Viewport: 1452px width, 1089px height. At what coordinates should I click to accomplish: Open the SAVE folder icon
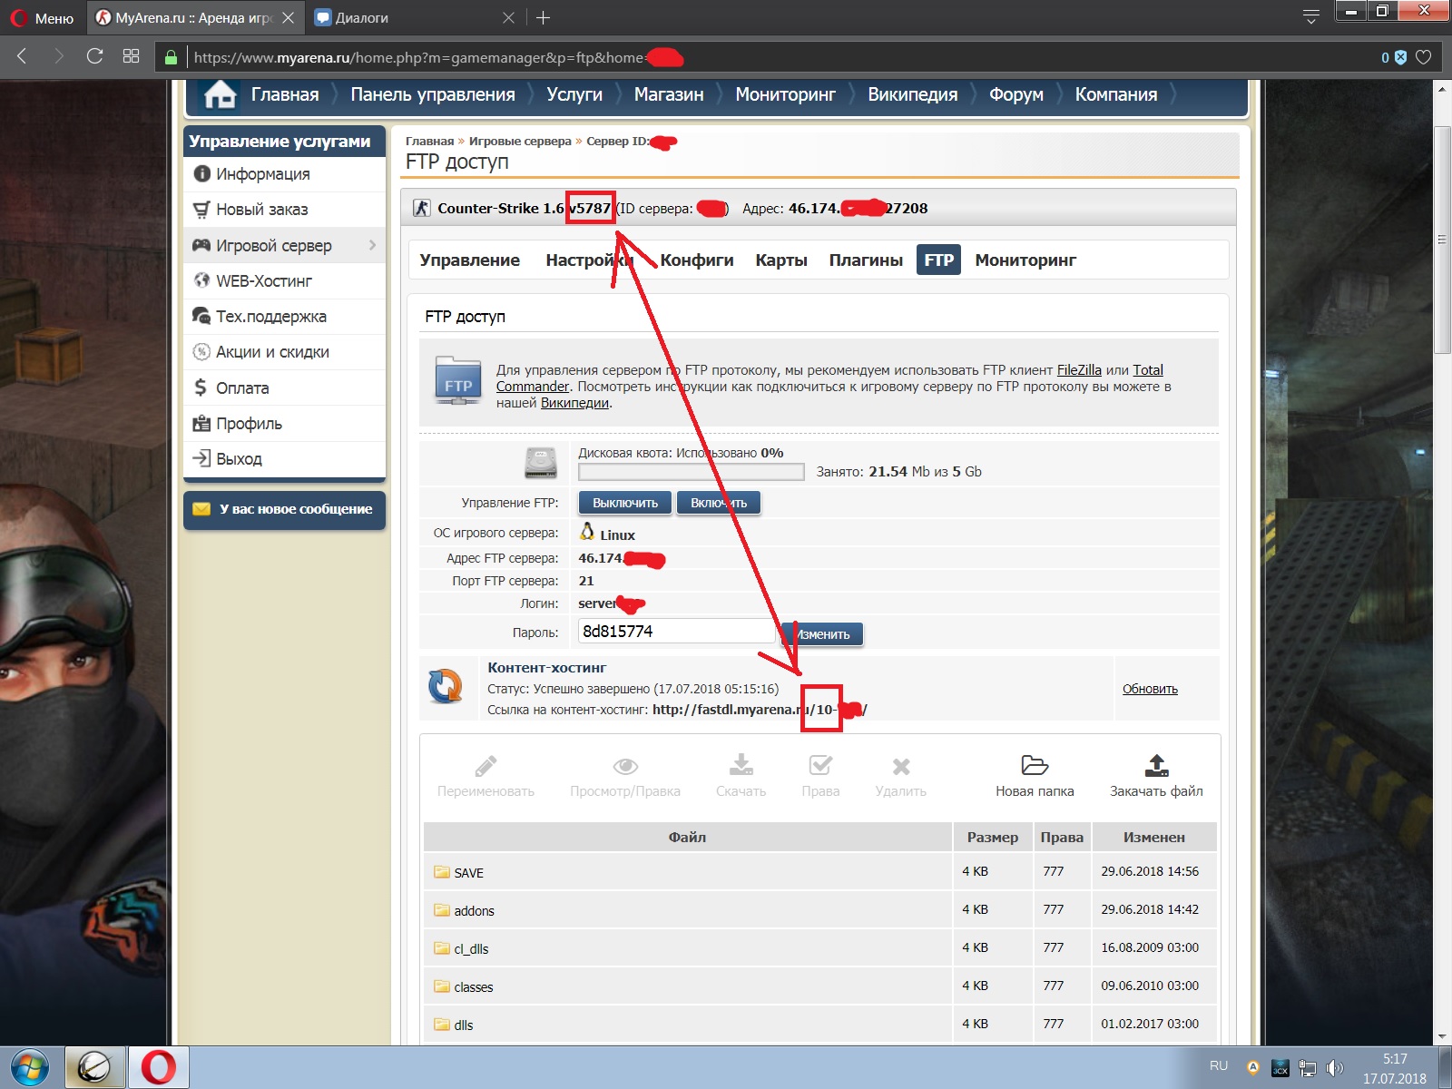coord(442,872)
